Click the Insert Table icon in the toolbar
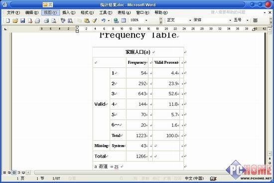274x183 pixels. click(x=124, y=20)
